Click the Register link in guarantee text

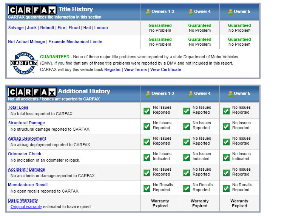[113, 70]
